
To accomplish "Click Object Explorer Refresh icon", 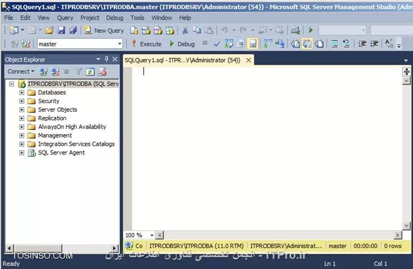I will point(90,72).
